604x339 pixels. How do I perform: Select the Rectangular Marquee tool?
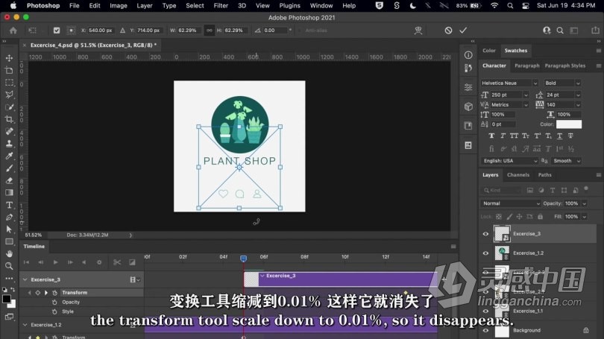click(9, 83)
